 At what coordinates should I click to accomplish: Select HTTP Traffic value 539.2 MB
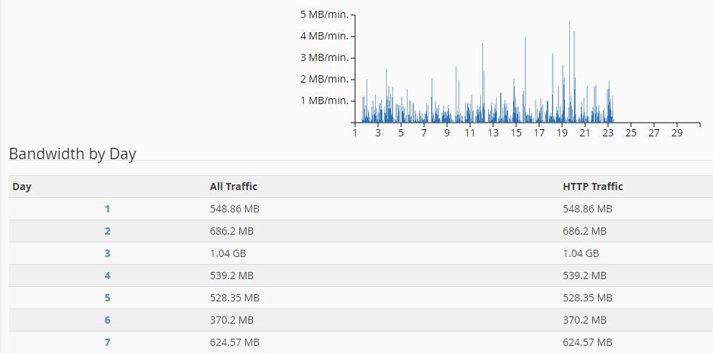point(584,276)
